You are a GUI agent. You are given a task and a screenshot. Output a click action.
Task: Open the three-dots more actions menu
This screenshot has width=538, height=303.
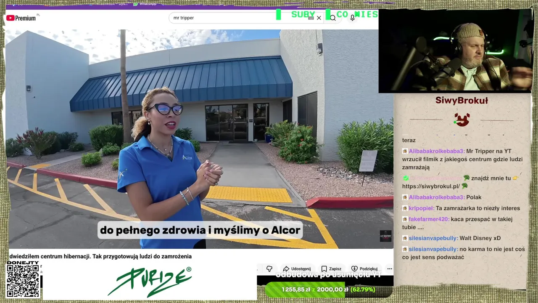click(390, 268)
